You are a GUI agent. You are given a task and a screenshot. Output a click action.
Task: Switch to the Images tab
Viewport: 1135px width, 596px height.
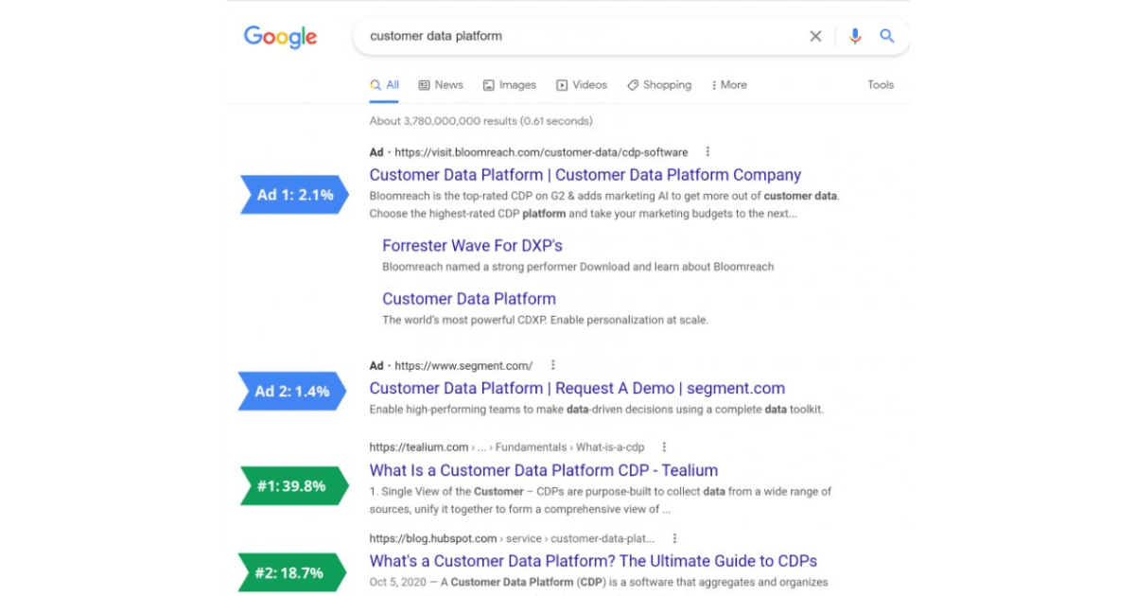(510, 85)
